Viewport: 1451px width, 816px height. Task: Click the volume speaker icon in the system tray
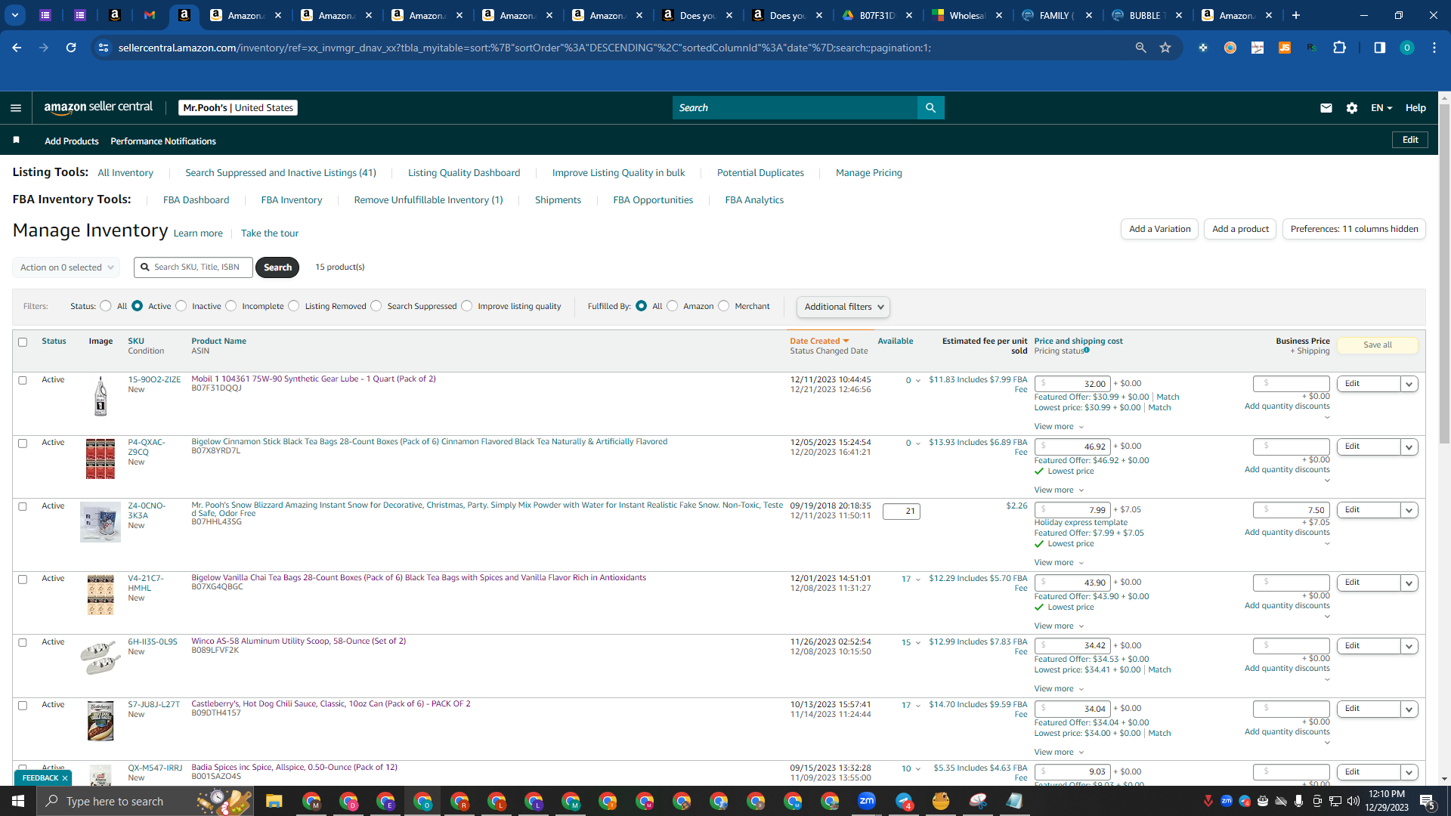[x=1354, y=801]
